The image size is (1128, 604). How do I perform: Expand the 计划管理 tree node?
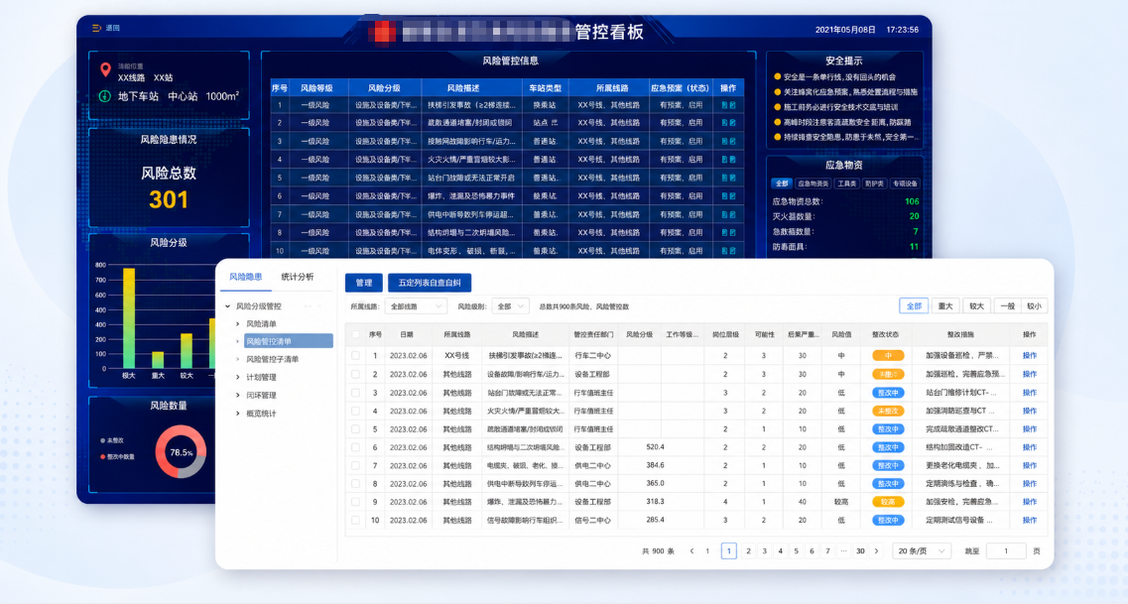coord(238,378)
